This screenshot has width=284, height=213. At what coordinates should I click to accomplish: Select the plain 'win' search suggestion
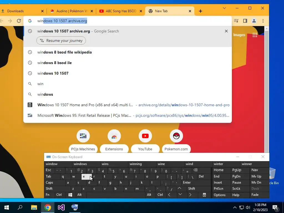(128, 84)
